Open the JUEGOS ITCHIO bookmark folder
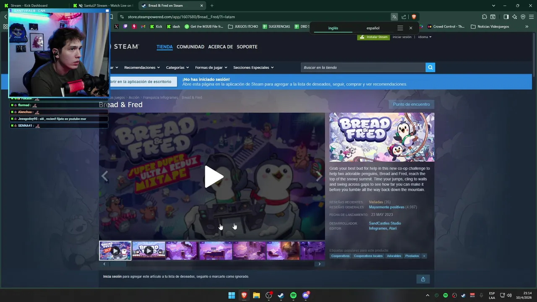This screenshot has width=537, height=302. click(243, 26)
